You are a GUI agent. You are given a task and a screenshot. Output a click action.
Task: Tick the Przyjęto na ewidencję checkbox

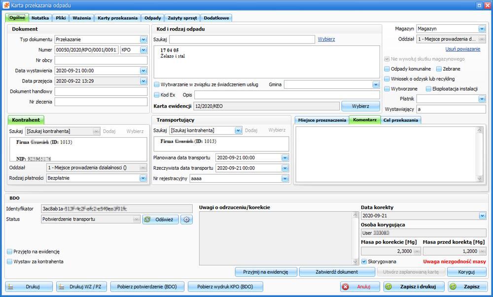pyautogui.click(x=10, y=252)
